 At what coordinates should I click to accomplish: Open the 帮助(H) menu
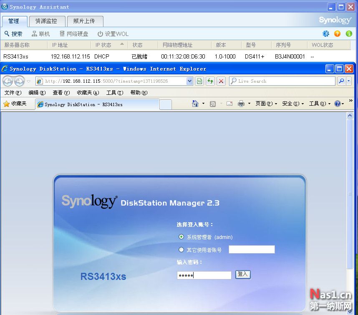click(139, 93)
